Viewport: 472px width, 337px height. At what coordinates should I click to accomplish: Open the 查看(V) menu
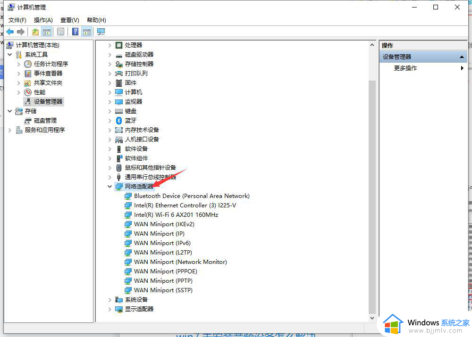click(69, 20)
